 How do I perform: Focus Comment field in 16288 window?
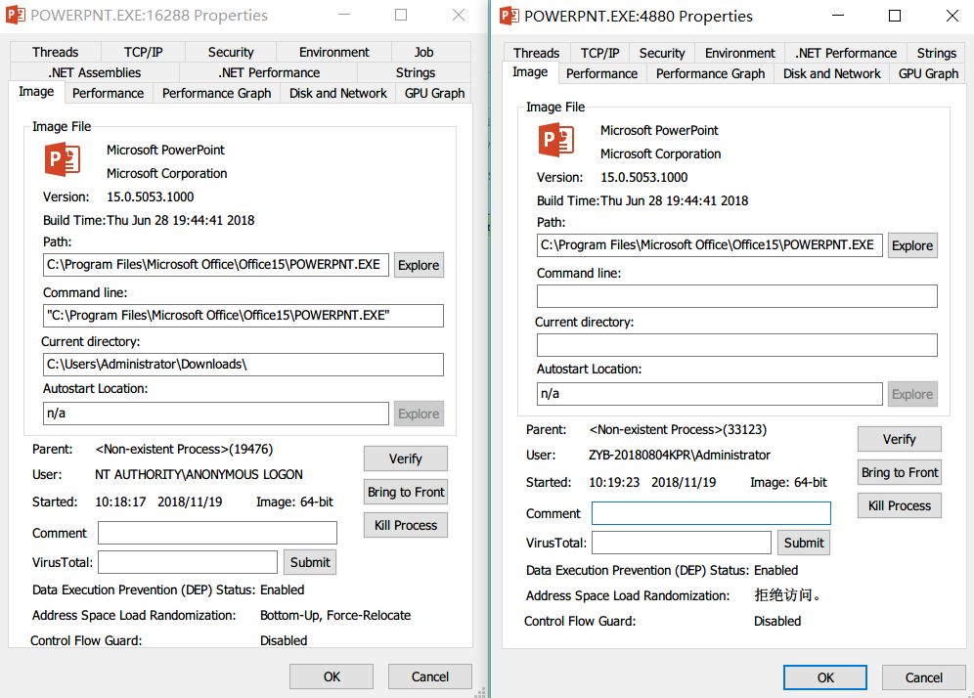click(217, 533)
